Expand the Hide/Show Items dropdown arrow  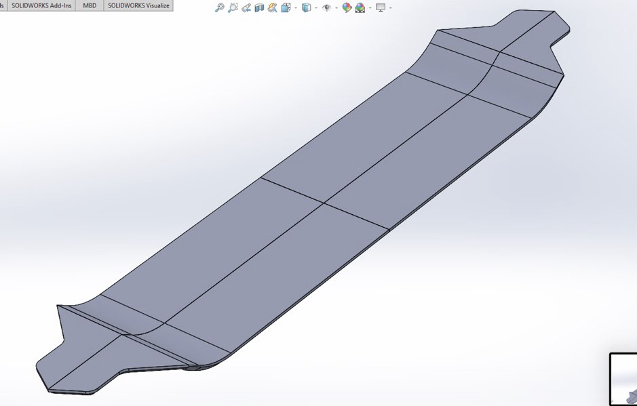(x=336, y=8)
